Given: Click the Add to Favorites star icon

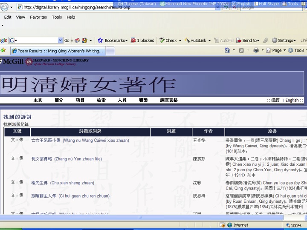Looking at the screenshot, I should click(3, 50).
